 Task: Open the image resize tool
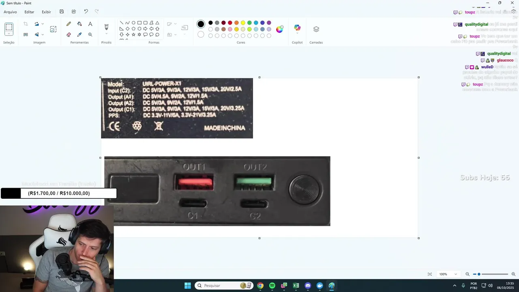click(x=53, y=29)
